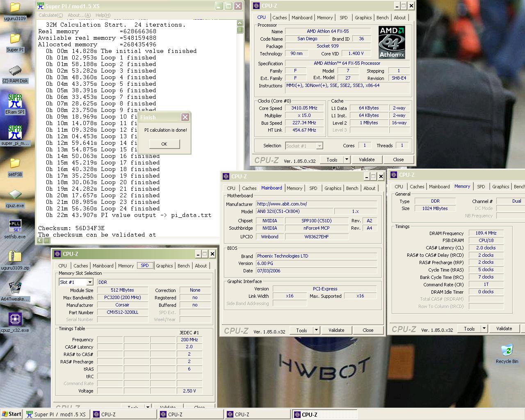Click the CPU-Z Mainboard window title icon
Image resolution: width=525 pixels, height=420 pixels.
point(226,176)
